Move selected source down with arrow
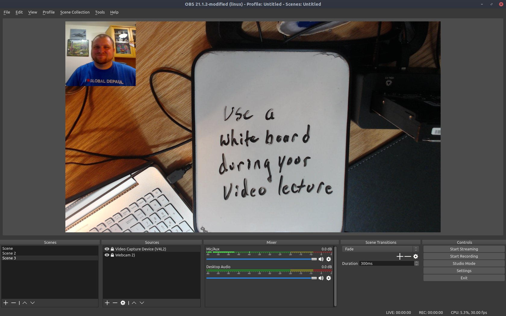 142,303
